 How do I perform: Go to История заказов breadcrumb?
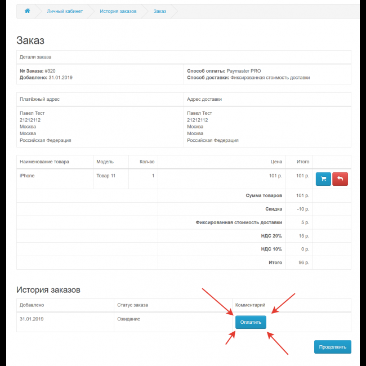coord(118,11)
